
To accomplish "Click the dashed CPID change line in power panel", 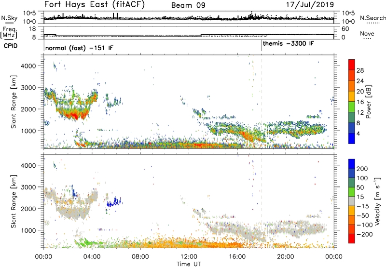I will tap(262, 102).
